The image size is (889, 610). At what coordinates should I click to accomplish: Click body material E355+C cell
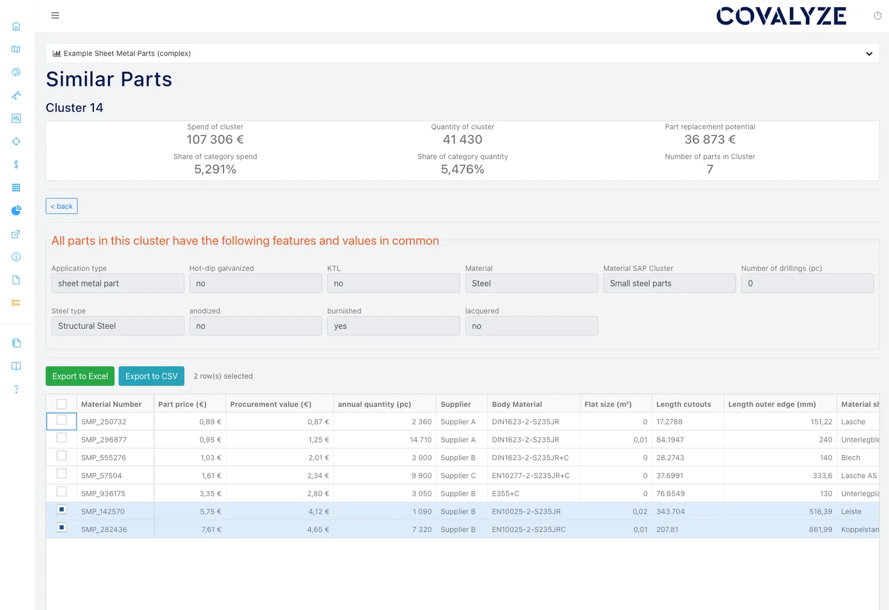[x=533, y=493]
